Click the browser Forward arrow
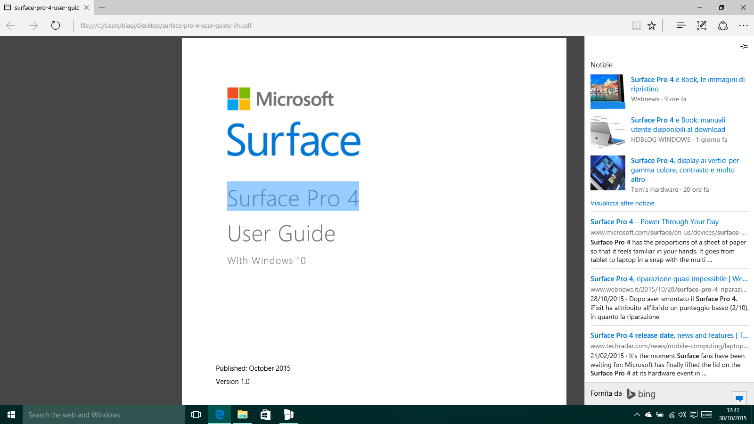The image size is (754, 424). (x=33, y=25)
